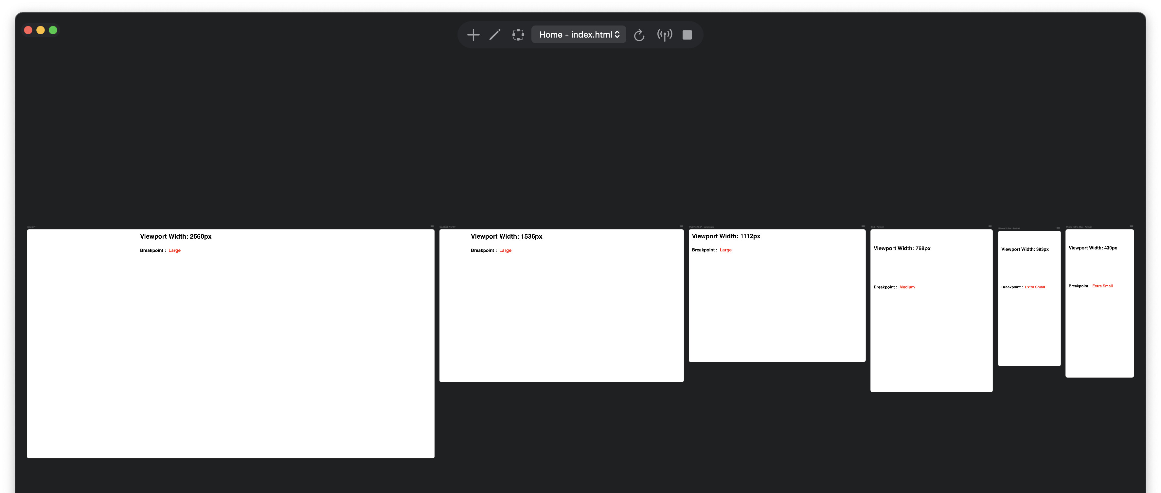Select the pencil edit tool

point(495,35)
